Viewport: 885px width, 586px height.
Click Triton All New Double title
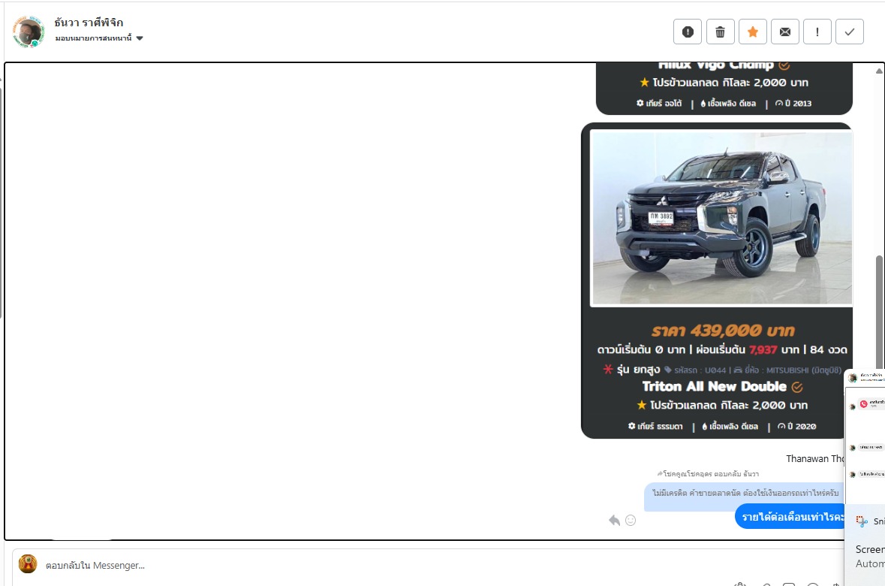pyautogui.click(x=714, y=386)
